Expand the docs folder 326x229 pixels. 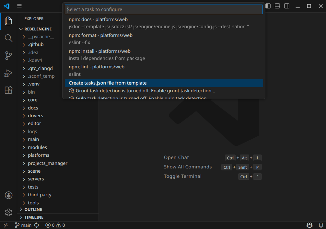click(x=58, y=108)
